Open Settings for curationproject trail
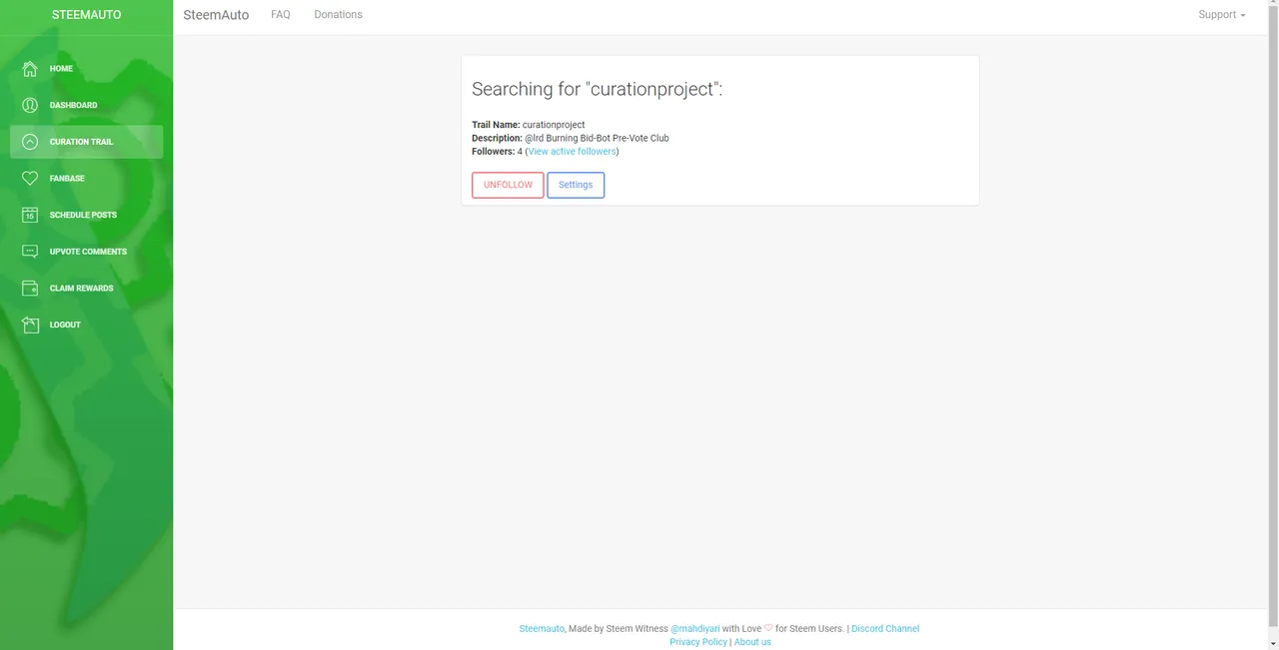 [576, 185]
